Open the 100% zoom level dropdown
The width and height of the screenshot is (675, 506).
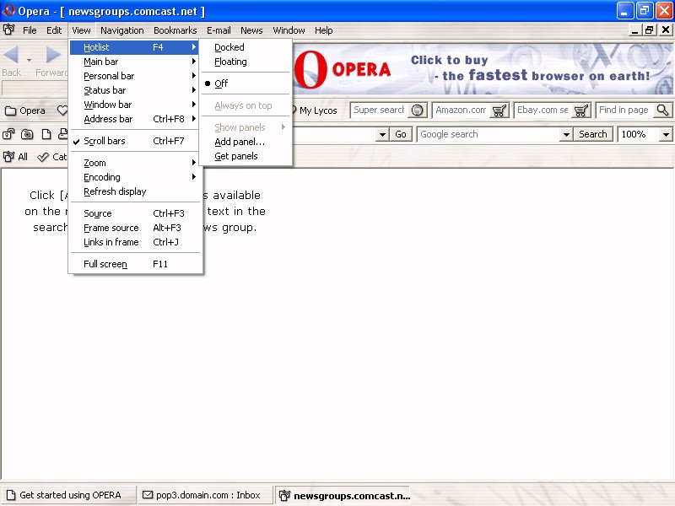coord(666,134)
